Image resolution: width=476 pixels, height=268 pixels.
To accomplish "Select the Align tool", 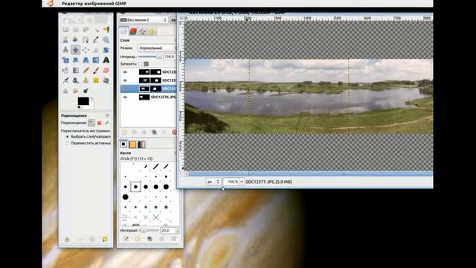I will pyautogui.click(x=86, y=50).
